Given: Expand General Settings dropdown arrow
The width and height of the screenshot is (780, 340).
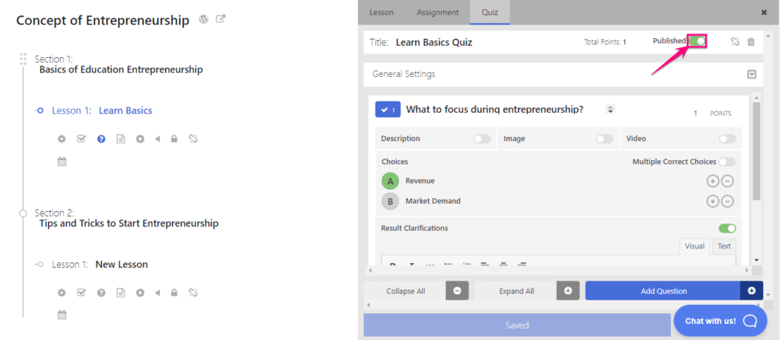Looking at the screenshot, I should [752, 74].
